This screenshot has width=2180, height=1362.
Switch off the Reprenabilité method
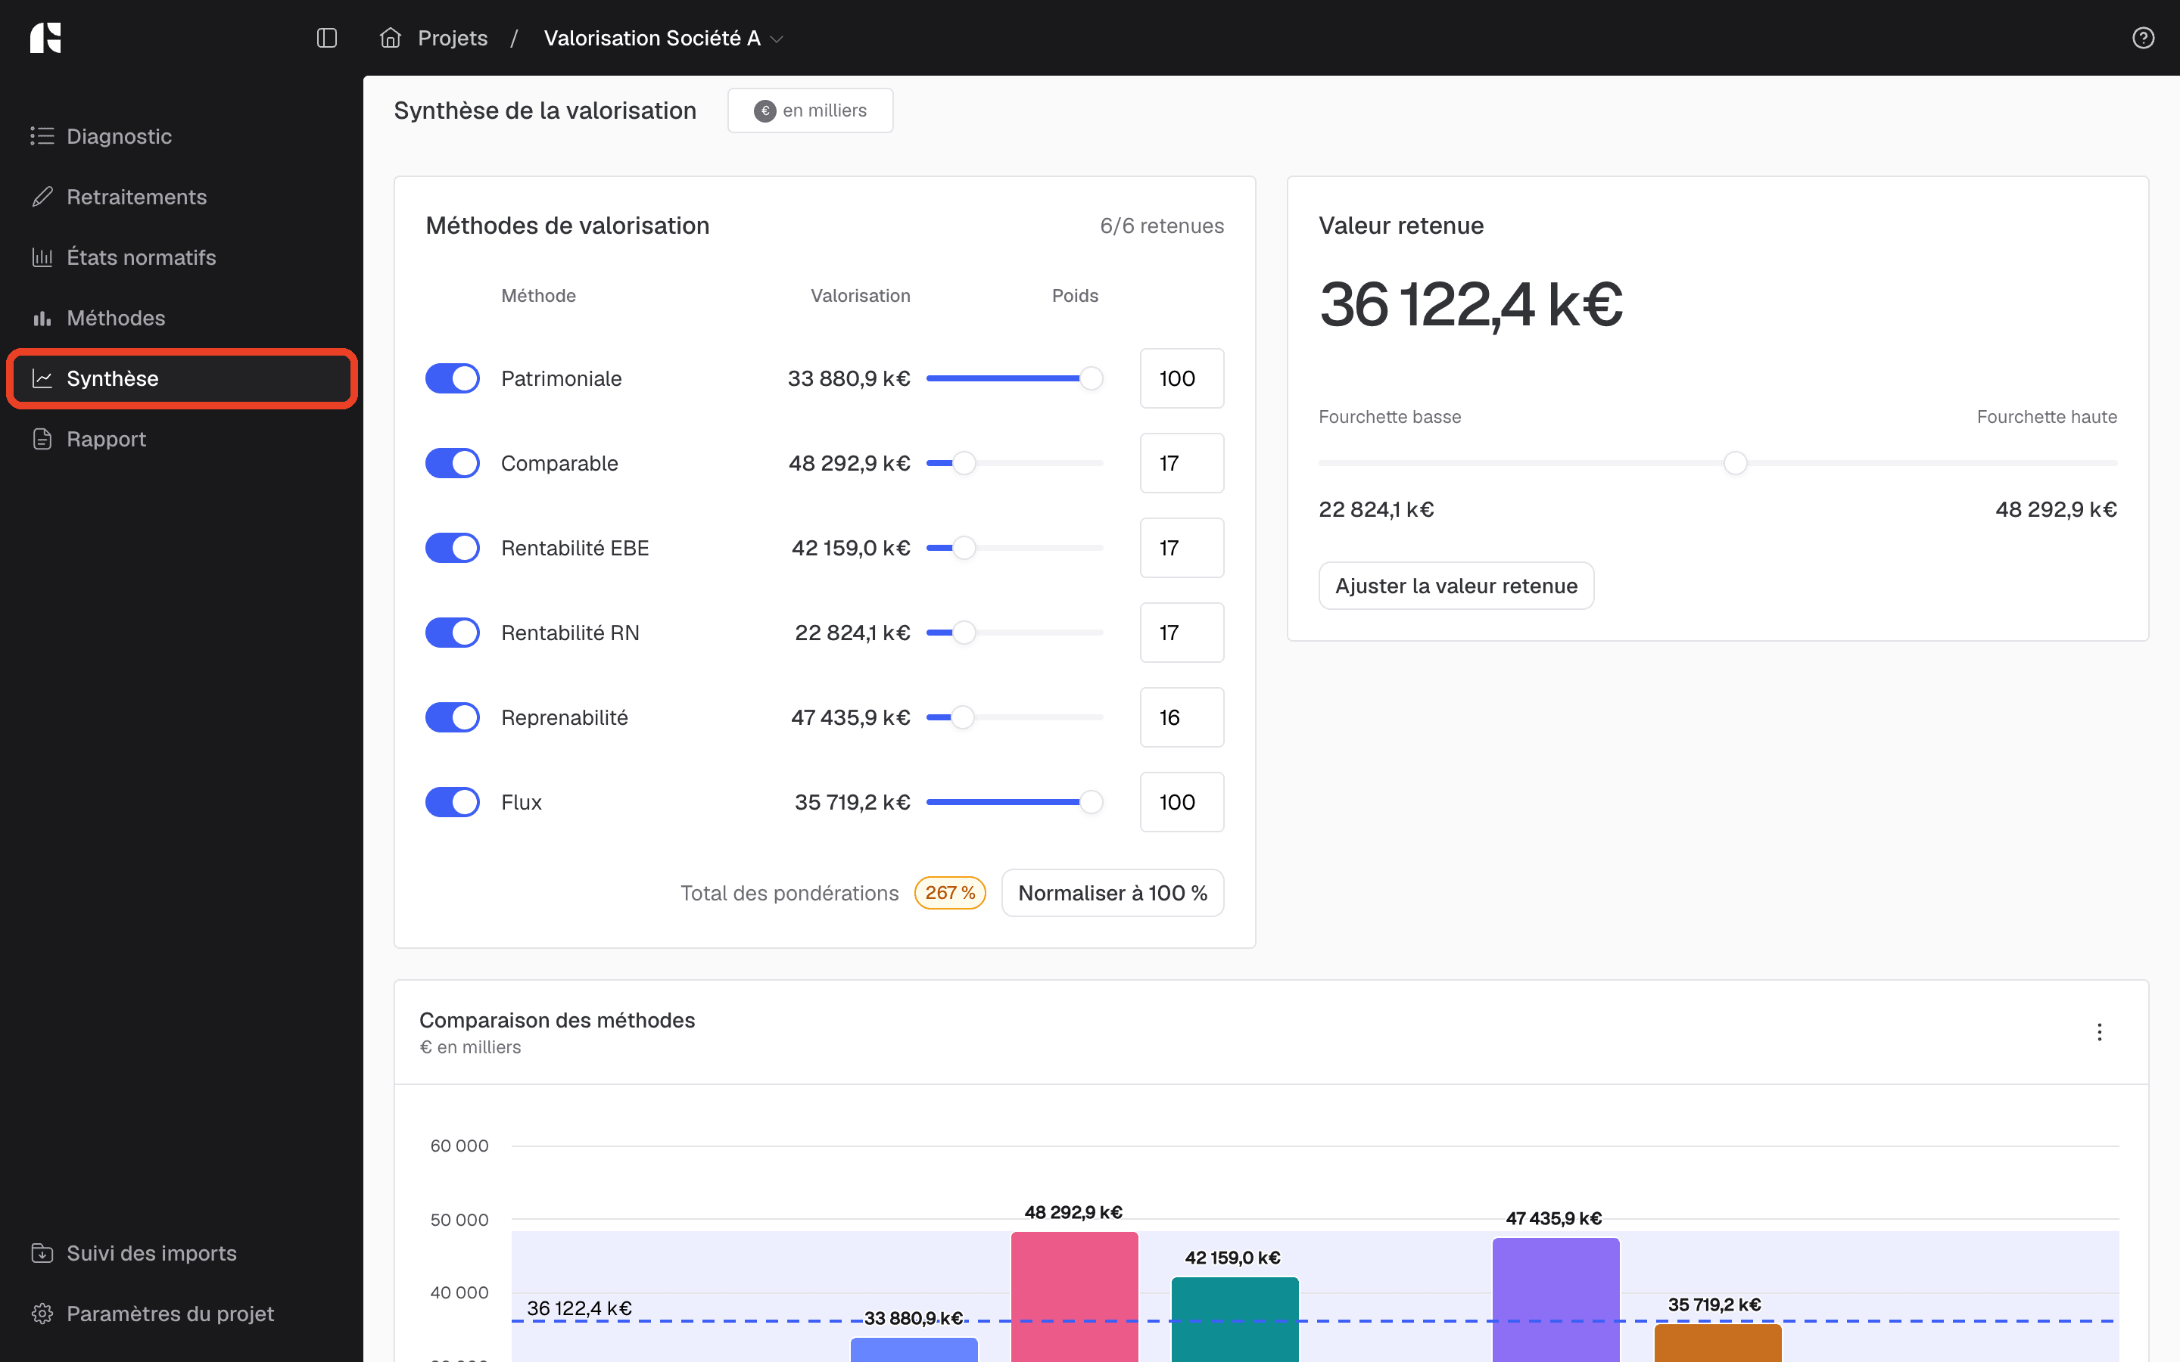coord(452,717)
